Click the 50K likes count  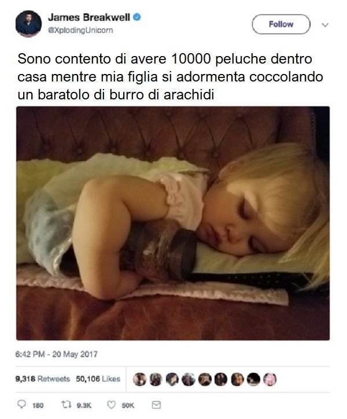tap(128, 405)
